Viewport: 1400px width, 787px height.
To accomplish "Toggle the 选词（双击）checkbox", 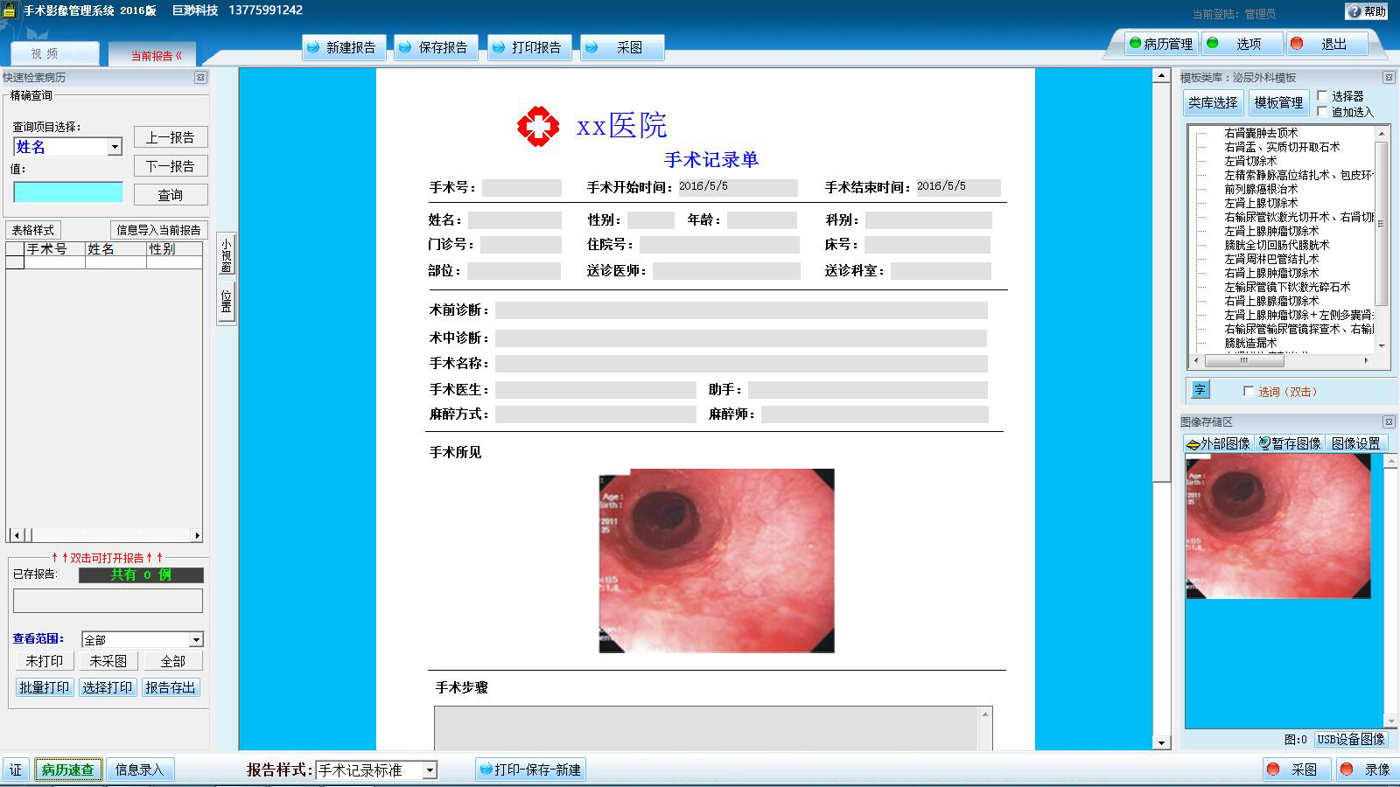I will click(1249, 392).
